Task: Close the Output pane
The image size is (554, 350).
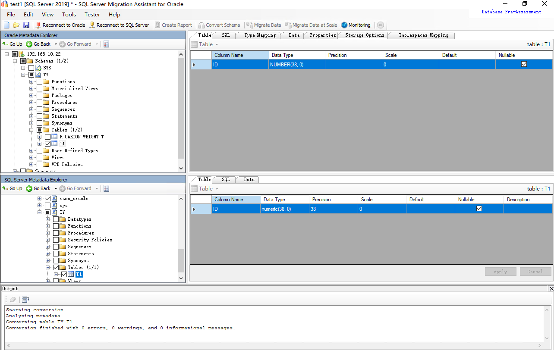Action: point(551,288)
